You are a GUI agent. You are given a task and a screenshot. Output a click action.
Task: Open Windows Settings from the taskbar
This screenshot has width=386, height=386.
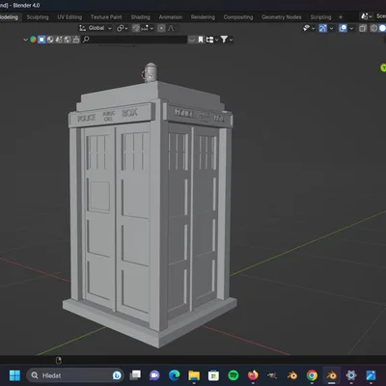coord(351,375)
